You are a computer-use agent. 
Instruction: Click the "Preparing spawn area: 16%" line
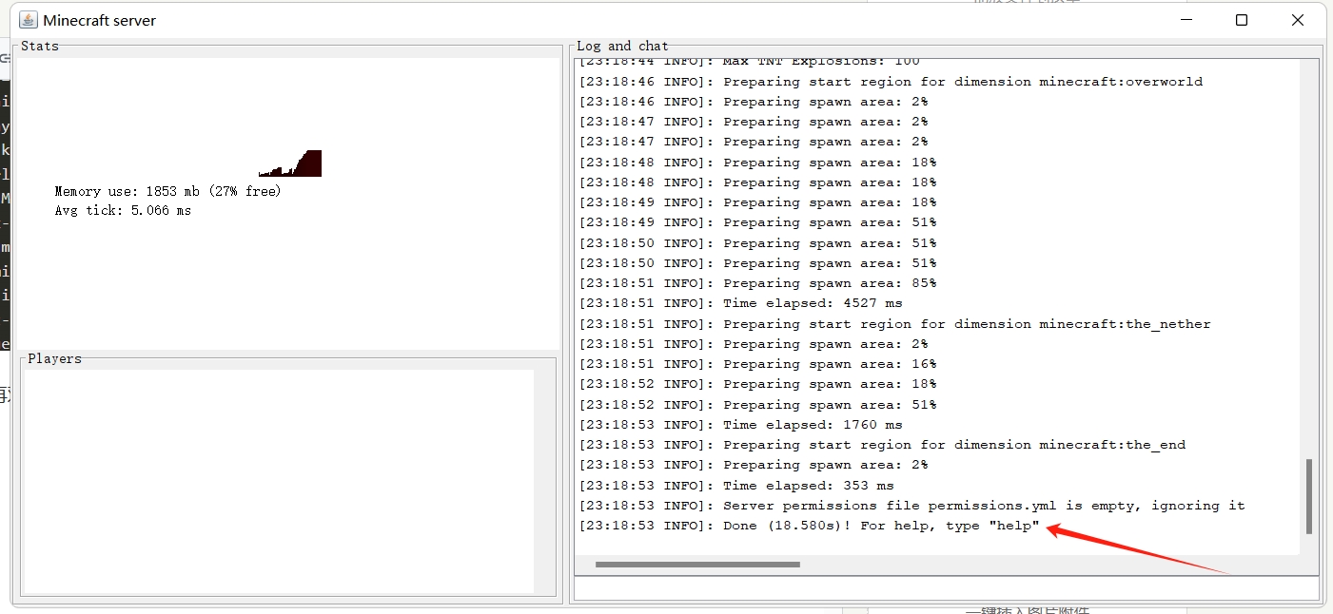tap(757, 364)
